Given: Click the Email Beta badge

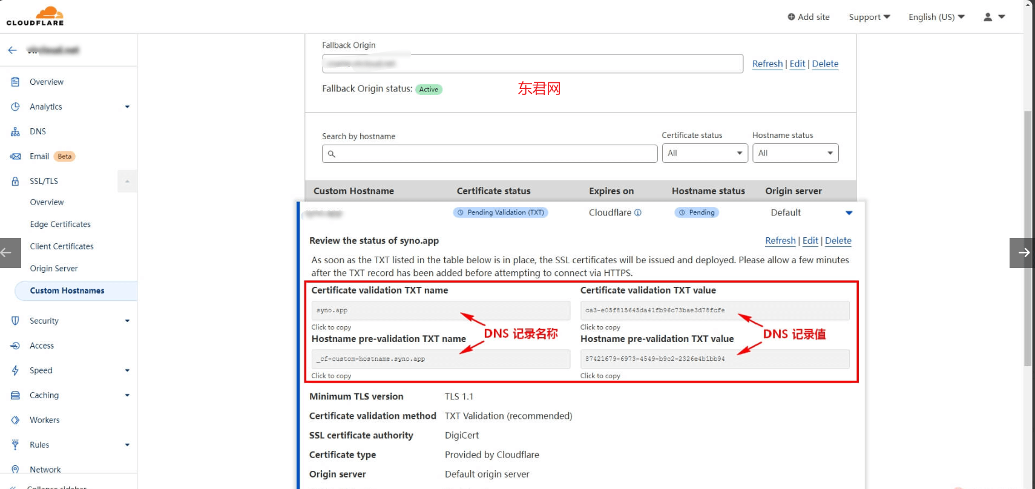Looking at the screenshot, I should [65, 156].
